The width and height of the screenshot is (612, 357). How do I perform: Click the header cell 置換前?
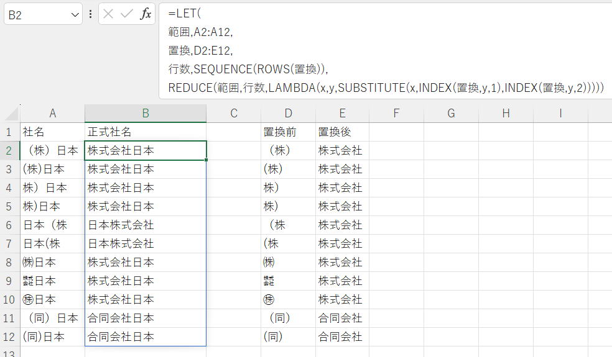pyautogui.click(x=288, y=132)
